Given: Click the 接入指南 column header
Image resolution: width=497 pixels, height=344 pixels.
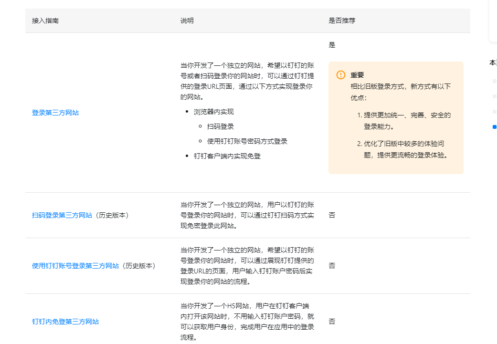Looking at the screenshot, I should (x=45, y=21).
